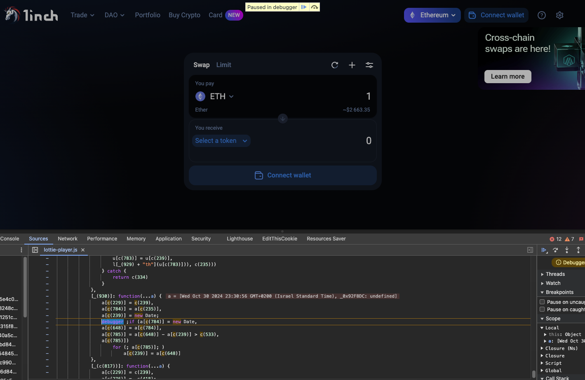
Task: Enable Pause on uncaught exceptions checkbox
Action: (543, 302)
